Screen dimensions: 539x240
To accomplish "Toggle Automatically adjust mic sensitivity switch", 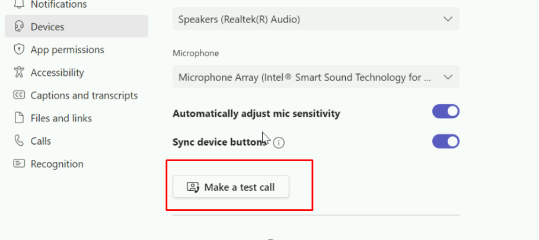I will 446,112.
